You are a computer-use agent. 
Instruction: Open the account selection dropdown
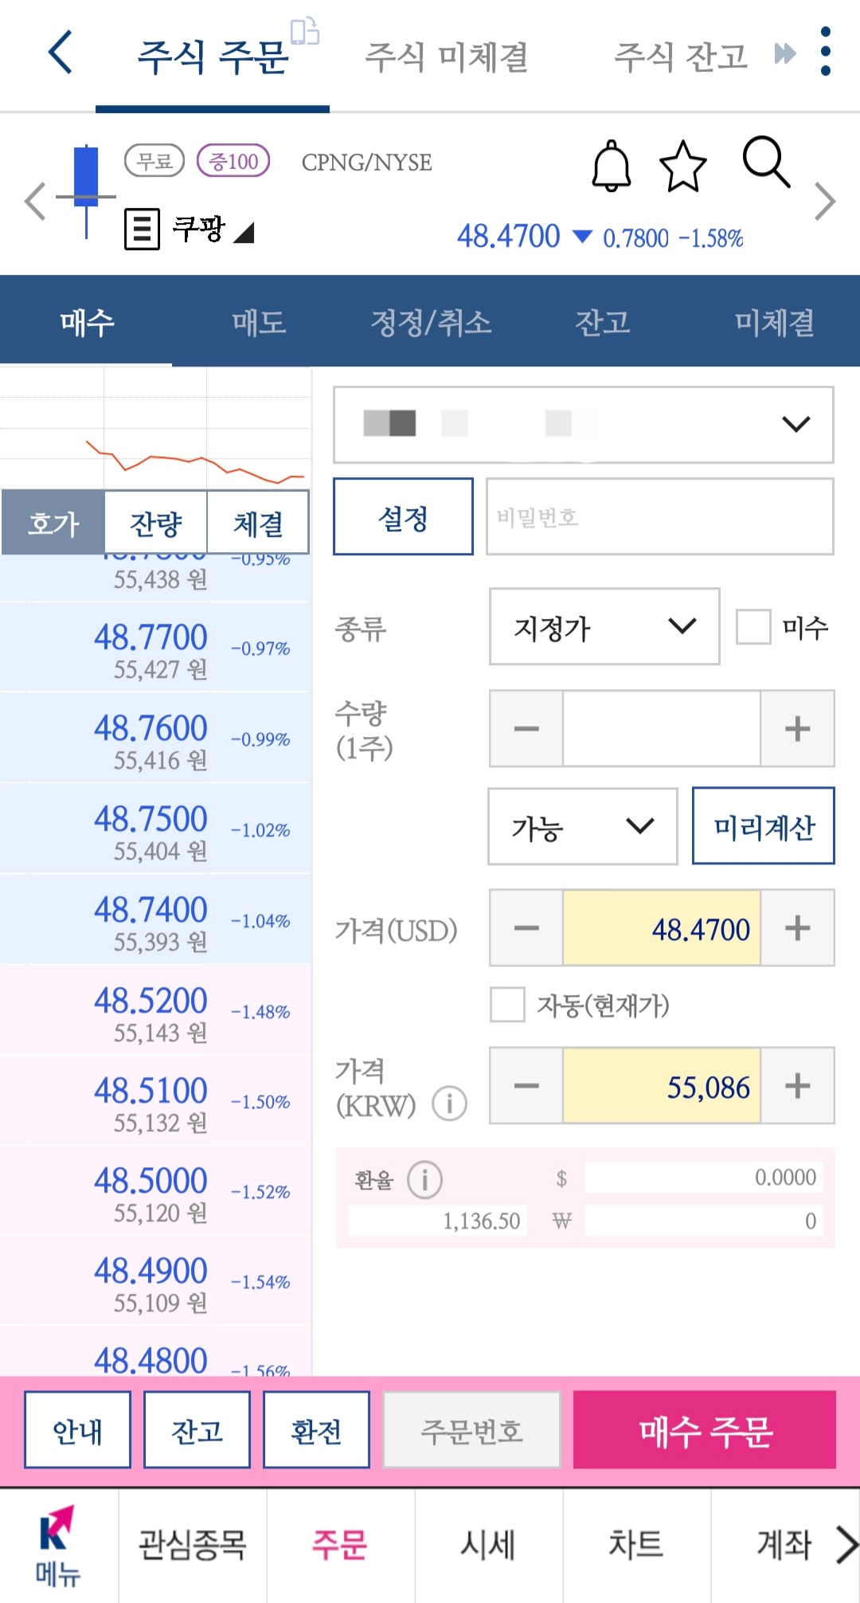[584, 425]
